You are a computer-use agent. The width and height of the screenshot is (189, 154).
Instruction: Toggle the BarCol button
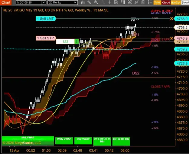pos(176,2)
